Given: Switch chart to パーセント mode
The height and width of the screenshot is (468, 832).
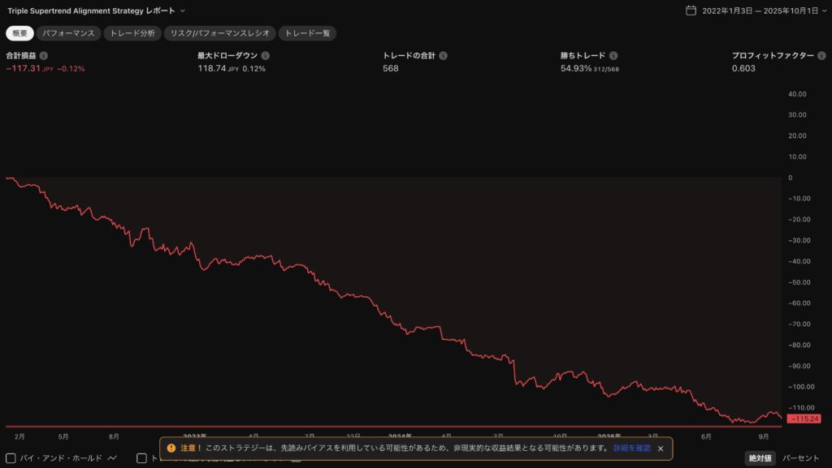Looking at the screenshot, I should (x=800, y=458).
